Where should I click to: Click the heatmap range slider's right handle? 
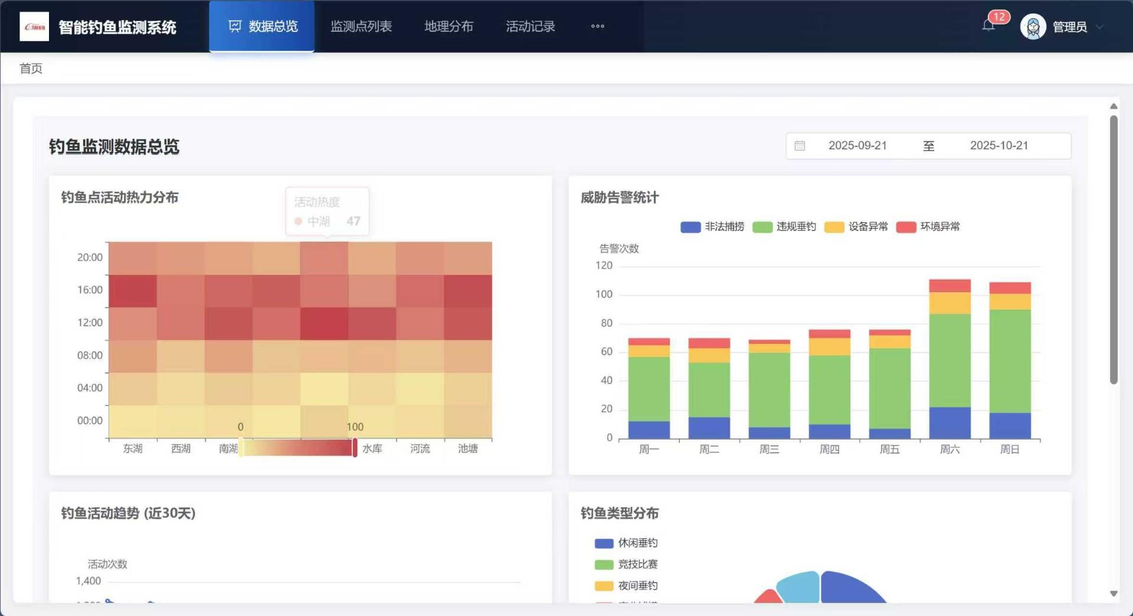click(x=355, y=448)
